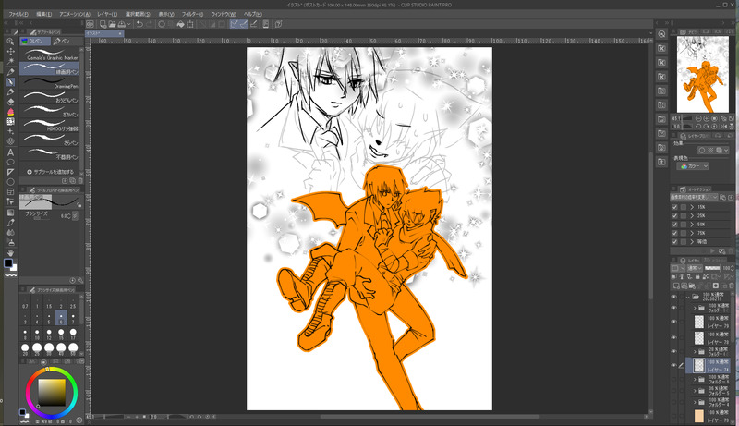This screenshot has width=739, height=426.
Task: Click the Zoom out (minus) navigator icon
Action: click(x=698, y=119)
